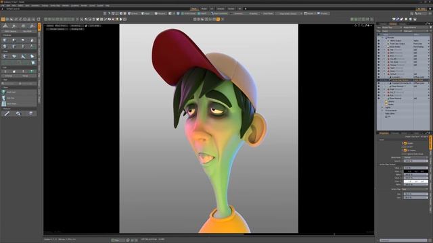Toggle visibility of the Render item
This screenshot has width=433, height=243.
(x=379, y=38)
